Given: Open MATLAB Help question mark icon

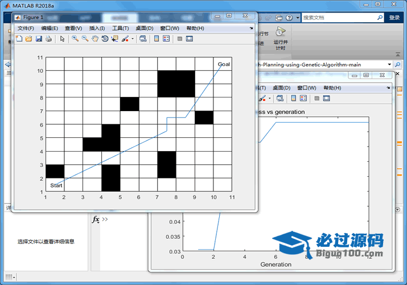Looking at the screenshot, I should tap(289, 18).
